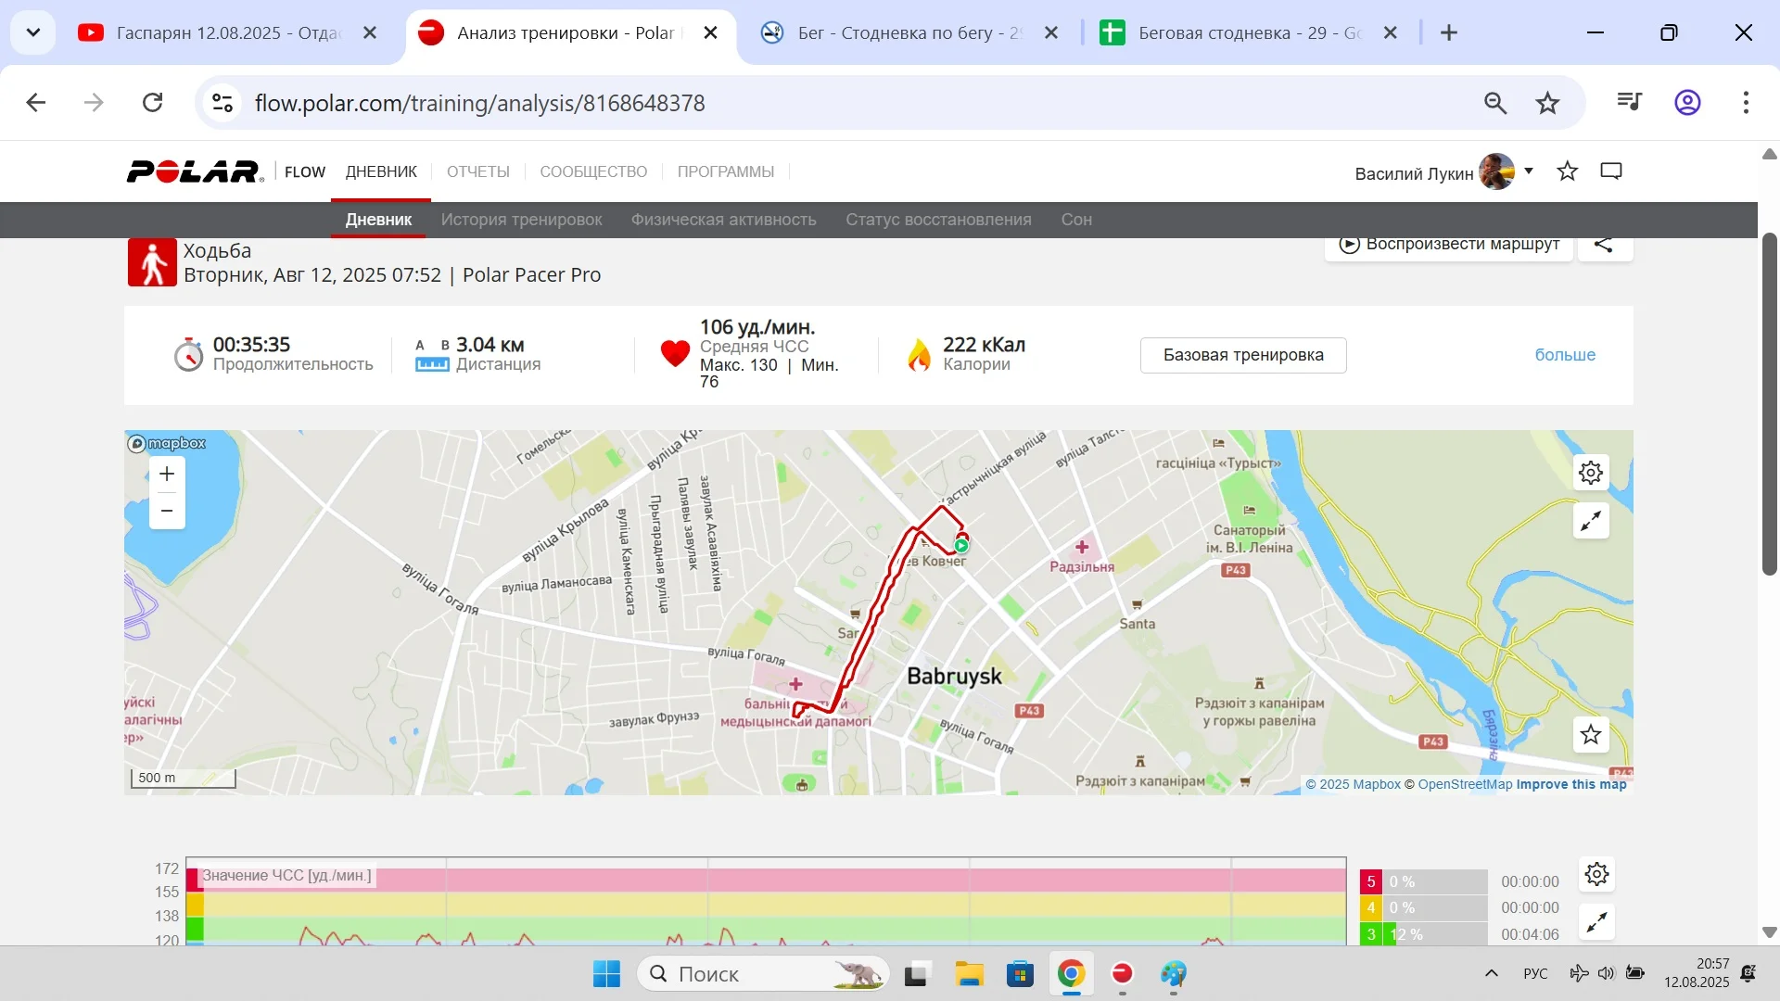Click favorites star next to profile

pyautogui.click(x=1567, y=171)
